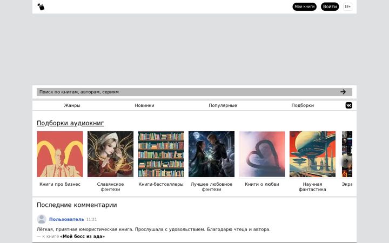Click the Книги-бестселлеры caption
The image size is (389, 243).
point(161,184)
